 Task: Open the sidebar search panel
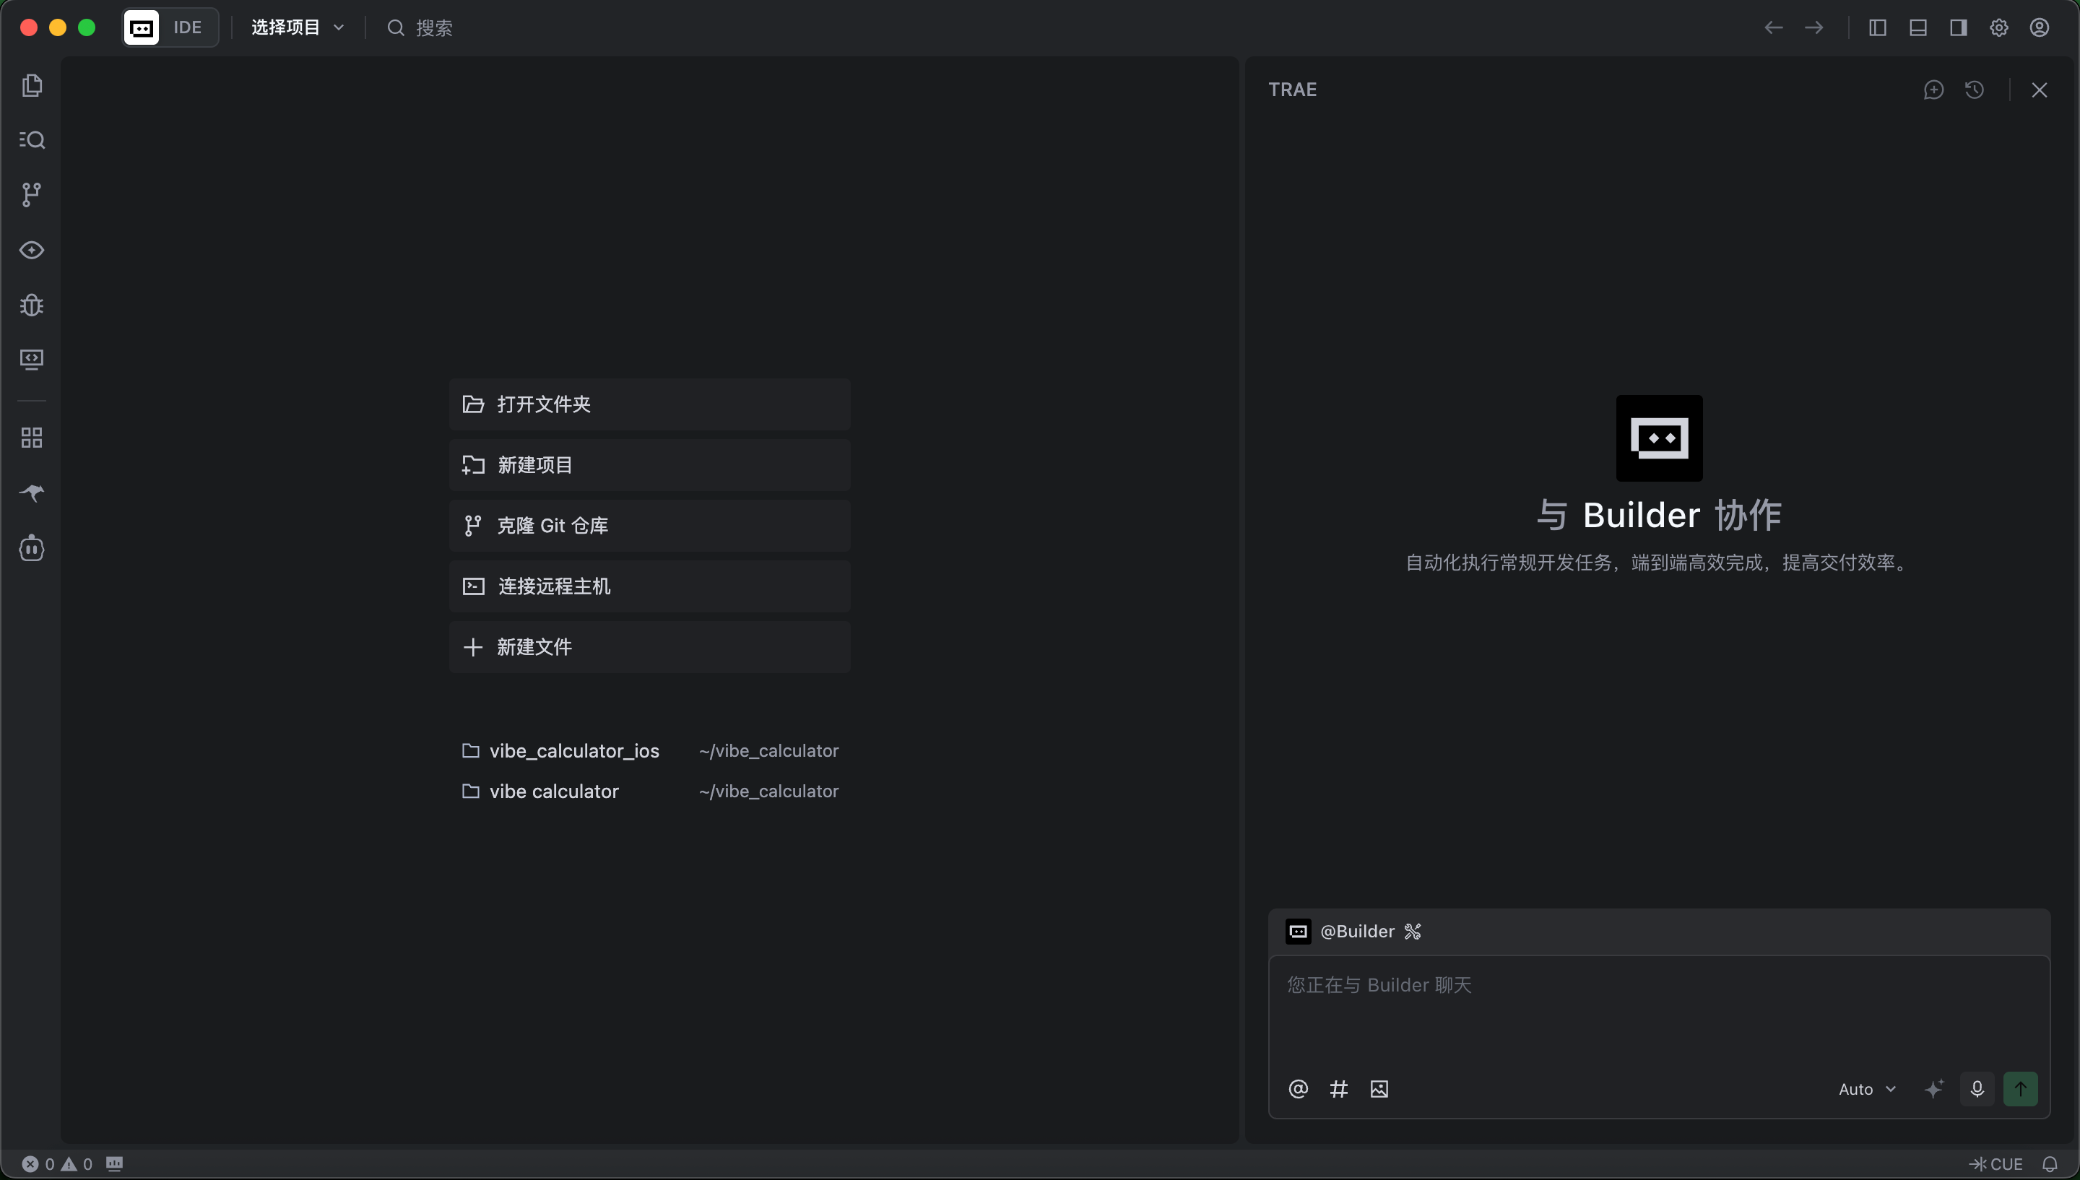click(x=32, y=139)
